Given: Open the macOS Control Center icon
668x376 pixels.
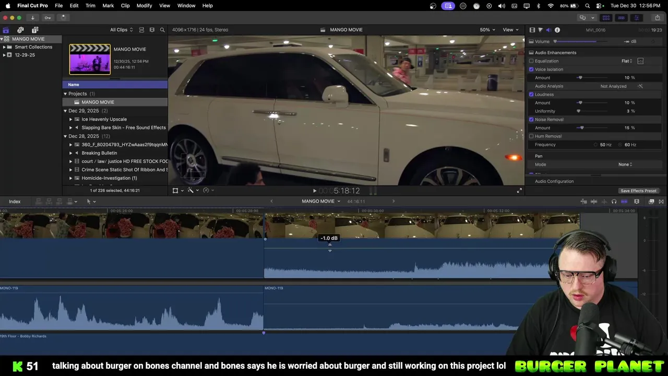Looking at the screenshot, I should coord(599,5).
